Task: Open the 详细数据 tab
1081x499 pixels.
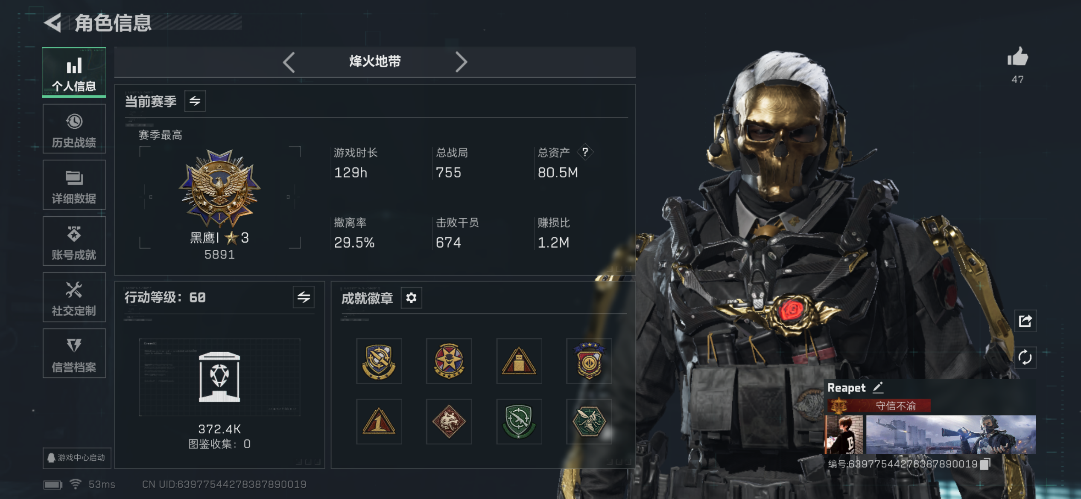Action: (x=74, y=185)
